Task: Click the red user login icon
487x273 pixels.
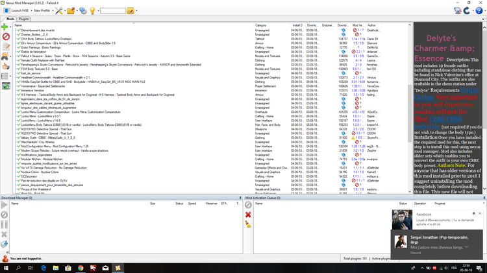Action: 5,259
